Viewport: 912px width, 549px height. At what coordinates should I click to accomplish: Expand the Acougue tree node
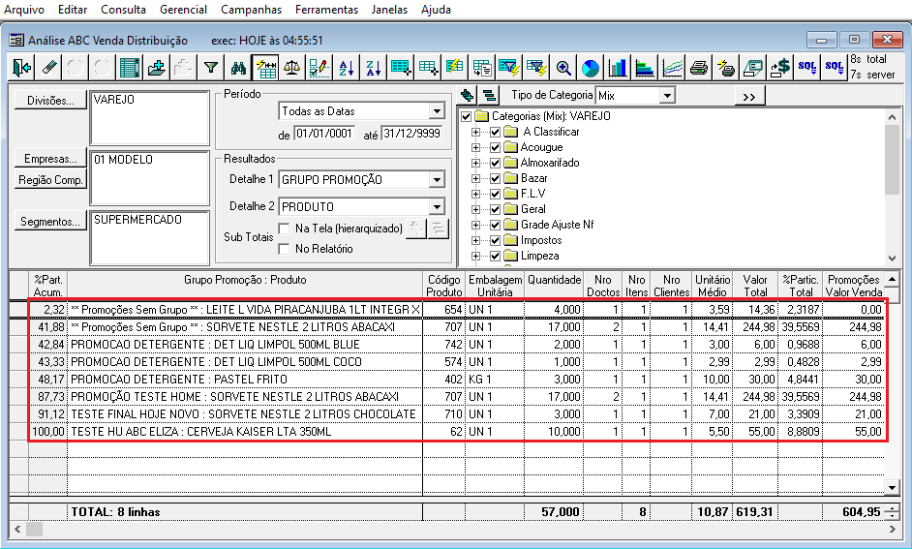(x=475, y=148)
